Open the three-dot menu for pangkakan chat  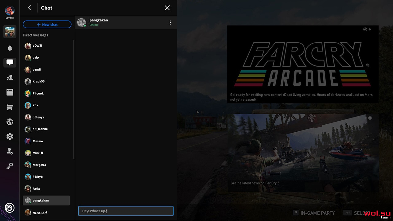(170, 22)
